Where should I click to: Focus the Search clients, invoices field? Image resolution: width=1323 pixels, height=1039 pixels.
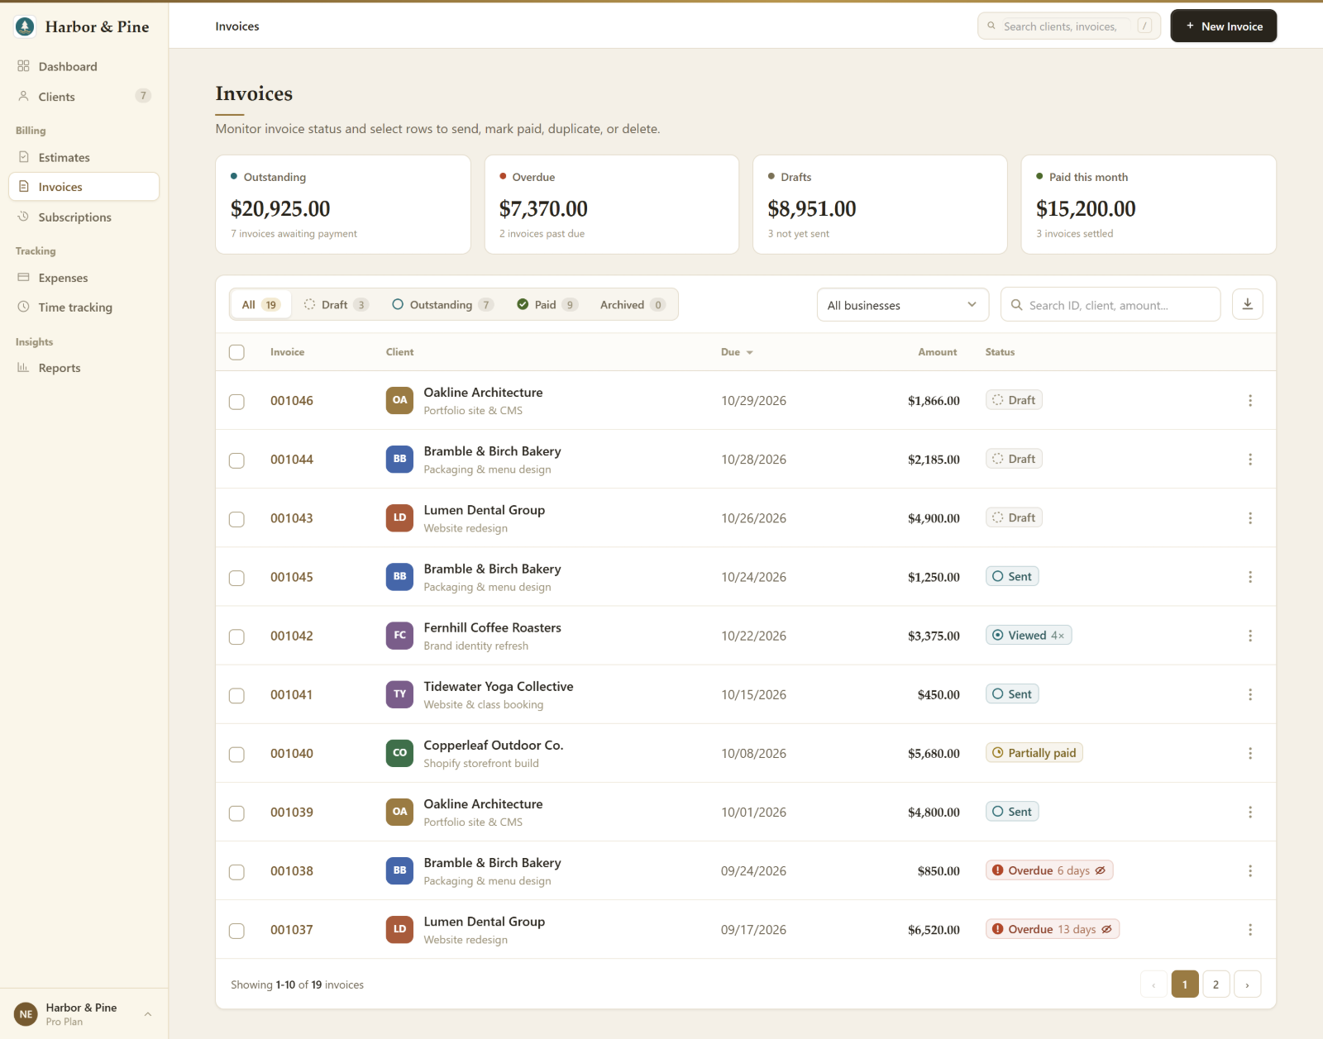1068,26
